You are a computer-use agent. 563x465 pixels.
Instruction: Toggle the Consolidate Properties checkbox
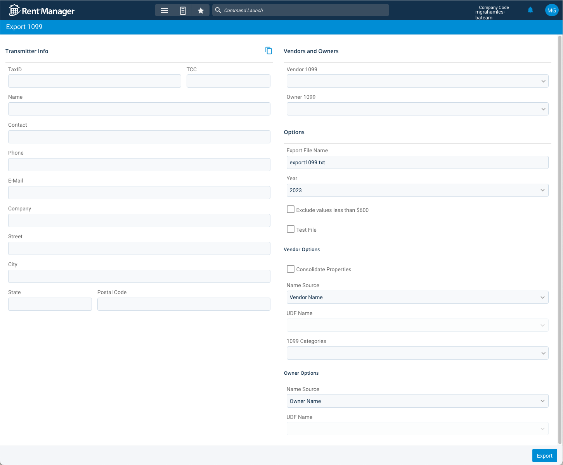(x=290, y=269)
